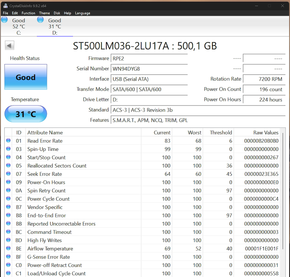Click raw value 00000B20B0B0

(x=261, y=141)
